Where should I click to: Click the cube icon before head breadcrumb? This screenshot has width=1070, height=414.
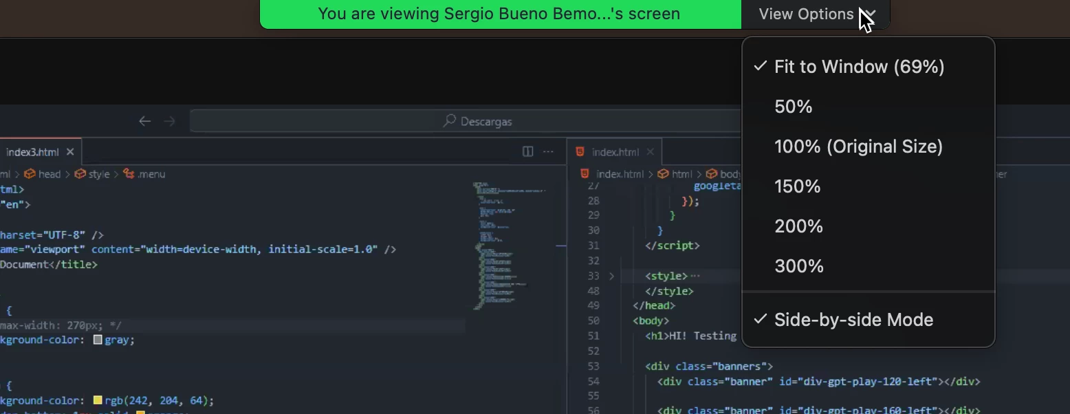(x=30, y=174)
